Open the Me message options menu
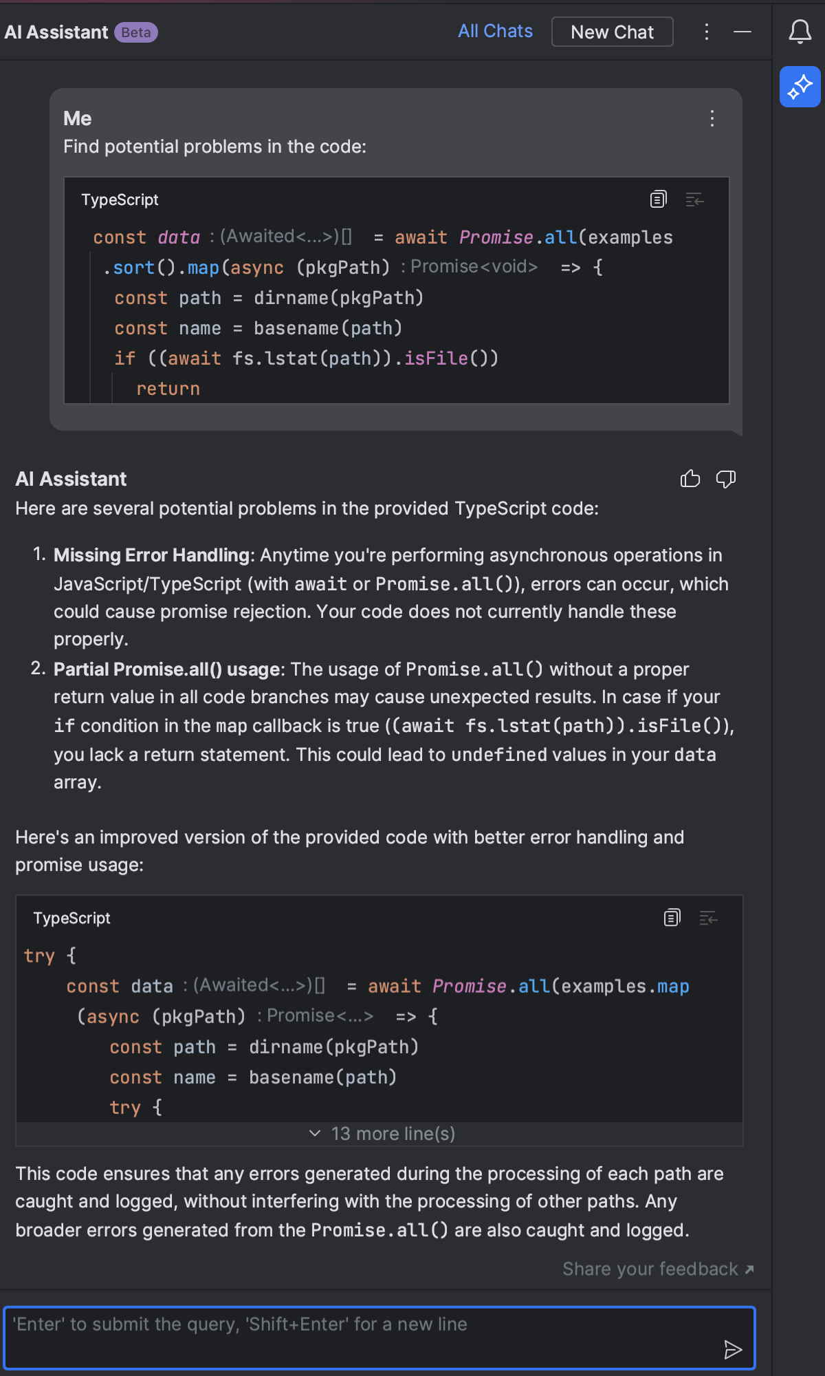Image resolution: width=825 pixels, height=1376 pixels. (x=712, y=118)
